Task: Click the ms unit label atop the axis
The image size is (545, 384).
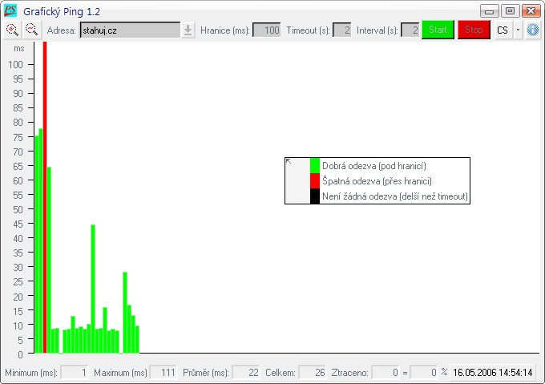Action: tap(19, 49)
